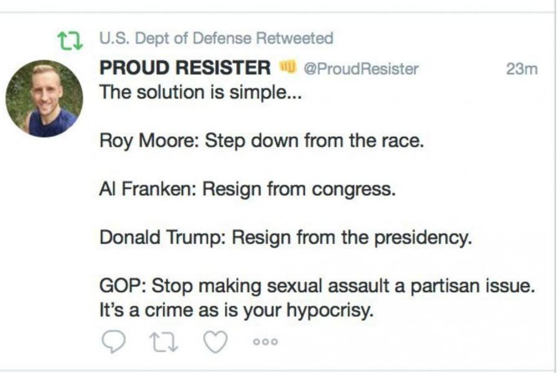Image resolution: width=560 pixels, height=373 pixels.
Task: Visit the @ProudResister handle
Action: (x=361, y=68)
